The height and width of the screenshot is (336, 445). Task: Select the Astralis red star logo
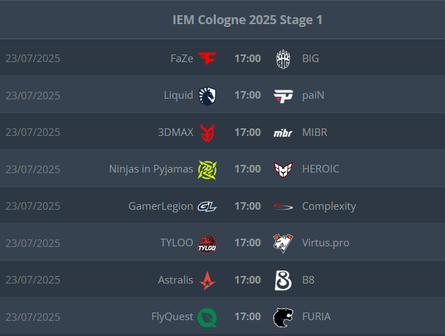[207, 280]
